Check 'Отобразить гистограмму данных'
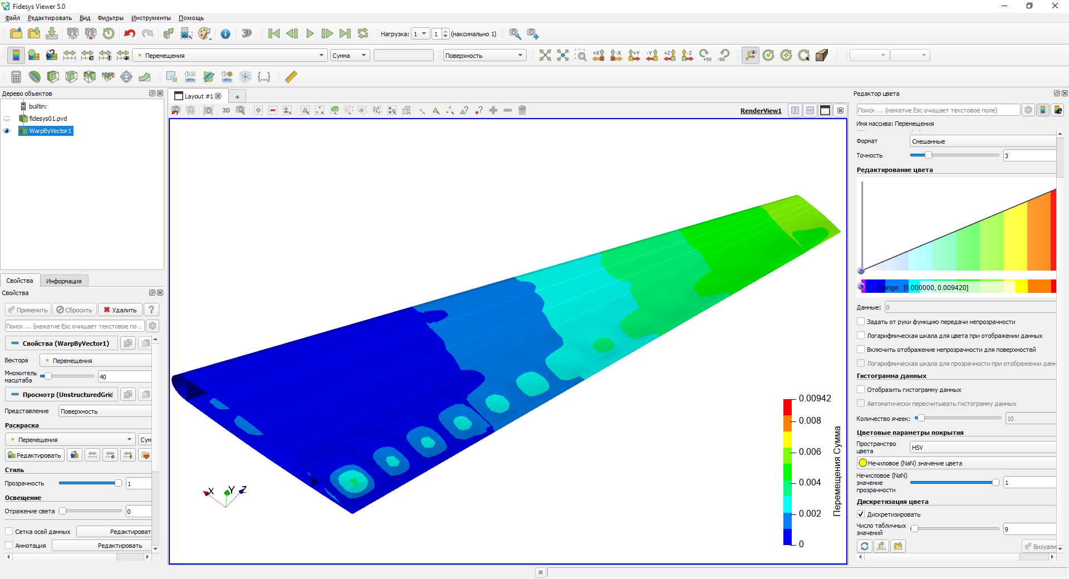The width and height of the screenshot is (1069, 579). pyautogui.click(x=861, y=390)
